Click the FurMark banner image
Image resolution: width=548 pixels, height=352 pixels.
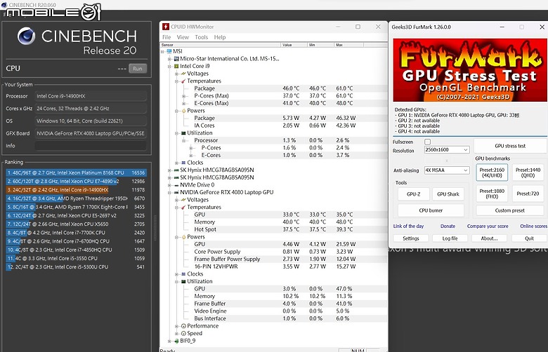click(x=470, y=70)
